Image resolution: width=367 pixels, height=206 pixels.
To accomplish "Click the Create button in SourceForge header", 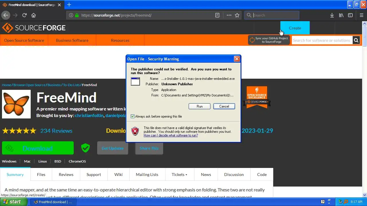I will [x=295, y=28].
